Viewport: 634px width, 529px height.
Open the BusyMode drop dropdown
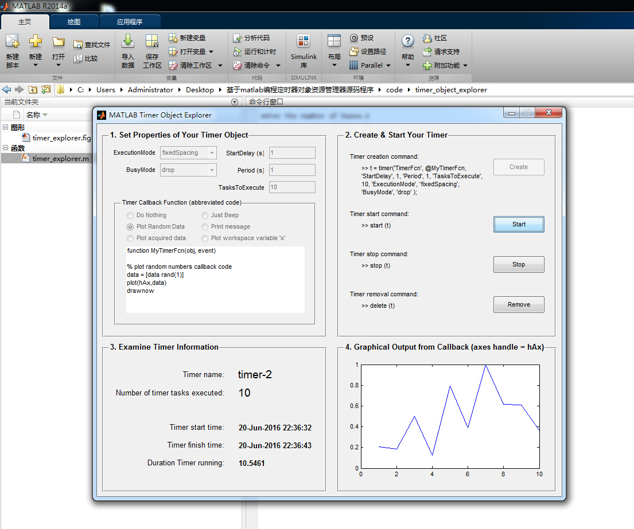[x=188, y=170]
